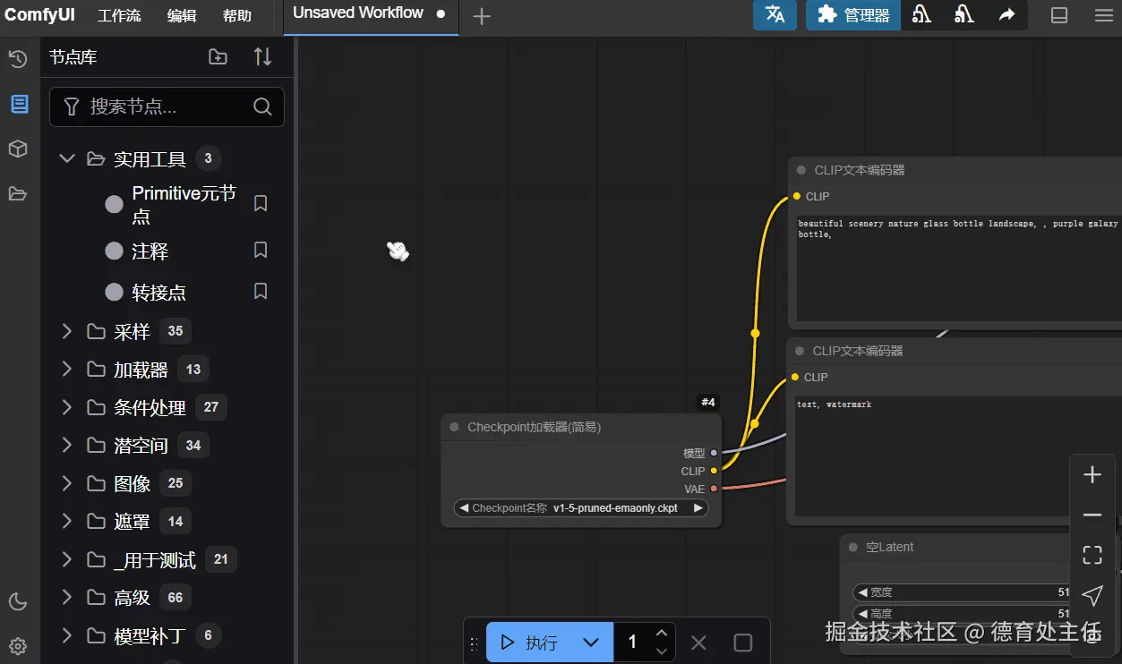Viewport: 1122px width, 664px height.
Task: Open the model library cube icon
Action: tap(18, 149)
